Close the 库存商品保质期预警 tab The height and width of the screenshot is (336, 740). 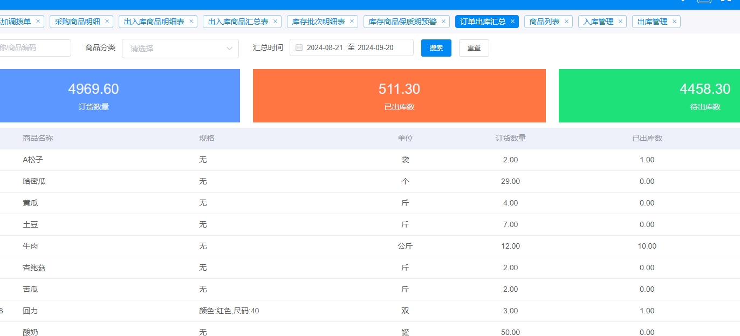[443, 22]
